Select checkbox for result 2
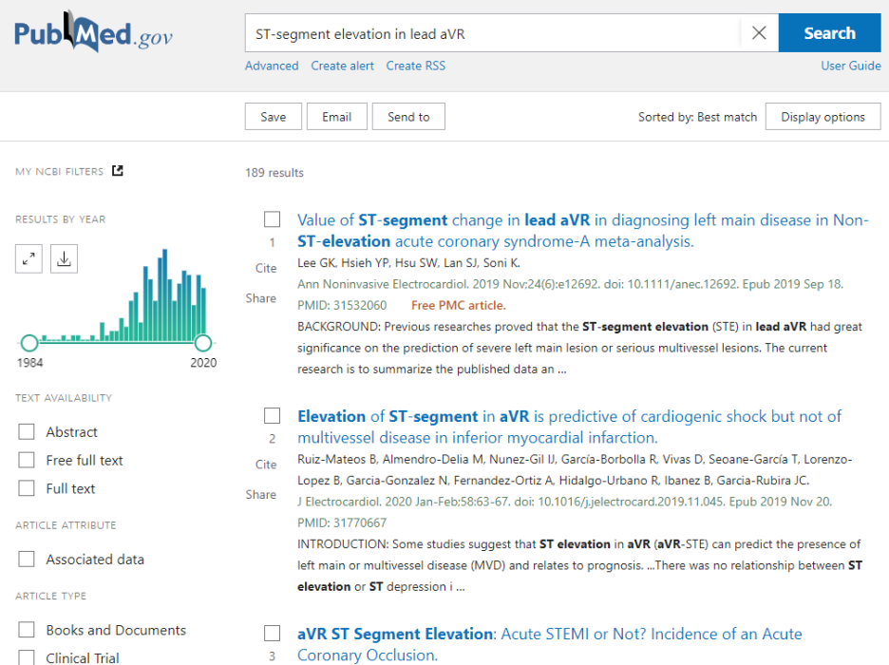The image size is (889, 665). (273, 415)
